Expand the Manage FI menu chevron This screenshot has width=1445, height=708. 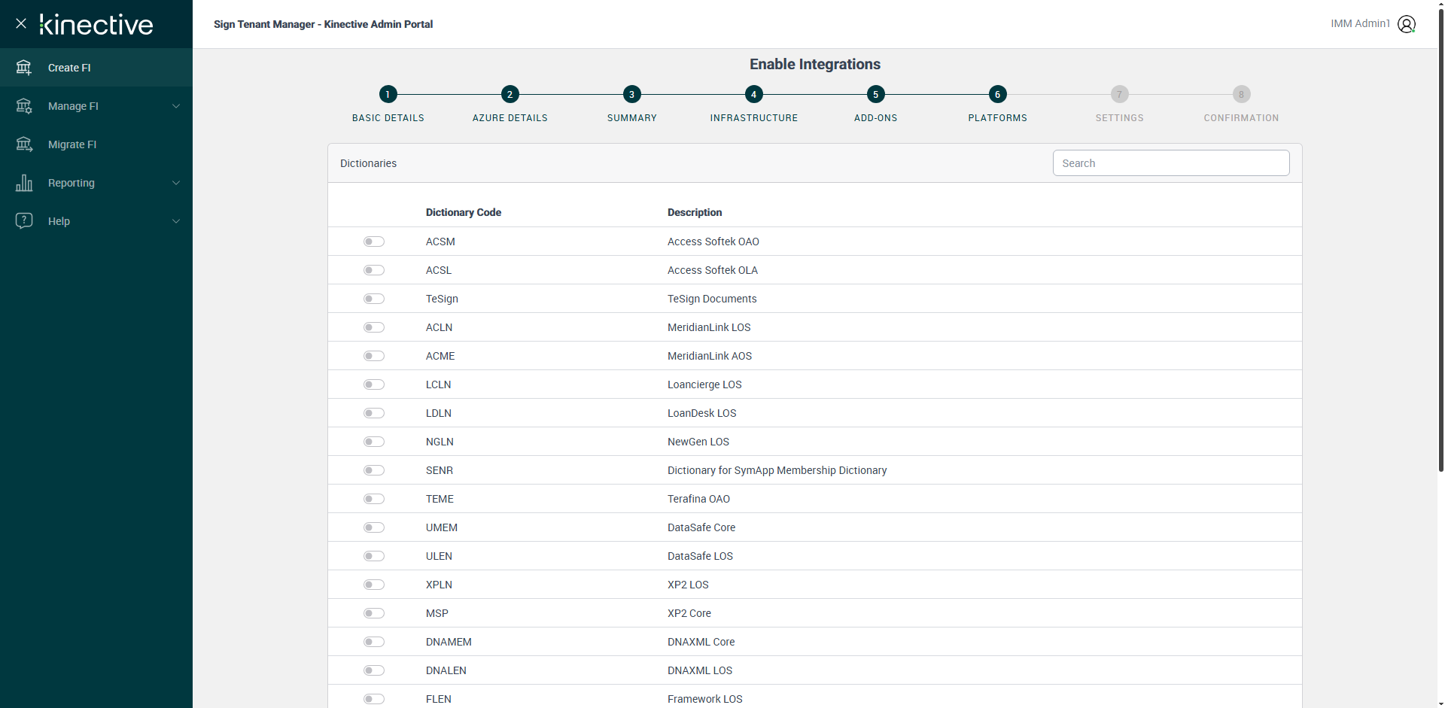(176, 106)
